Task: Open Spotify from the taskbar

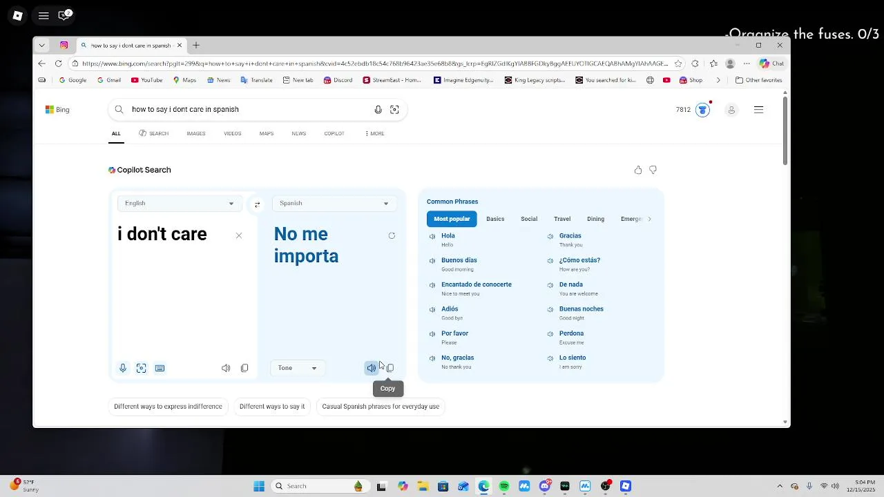Action: click(504, 486)
